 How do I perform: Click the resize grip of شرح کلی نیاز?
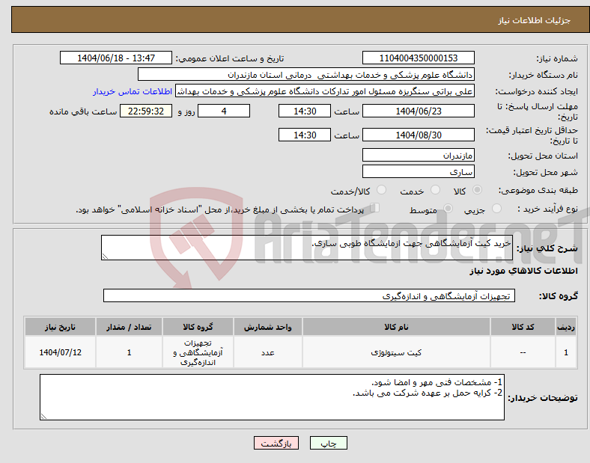(x=105, y=257)
